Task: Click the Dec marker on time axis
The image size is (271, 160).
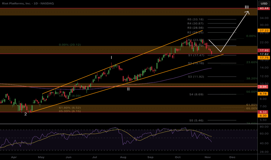Action: 232,157
